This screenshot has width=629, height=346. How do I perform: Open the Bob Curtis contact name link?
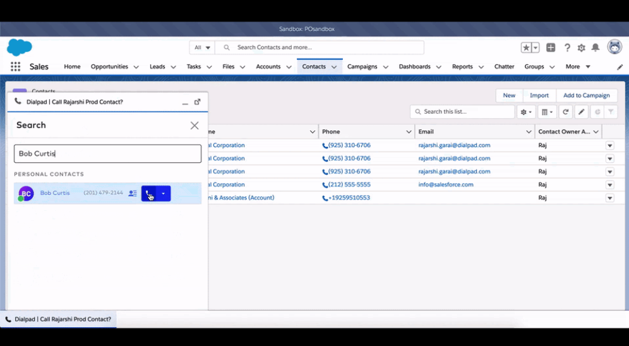coord(55,193)
